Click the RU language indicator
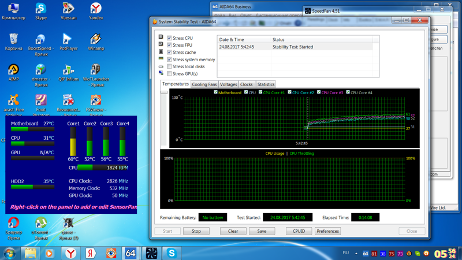The width and height of the screenshot is (462, 260). (345, 253)
